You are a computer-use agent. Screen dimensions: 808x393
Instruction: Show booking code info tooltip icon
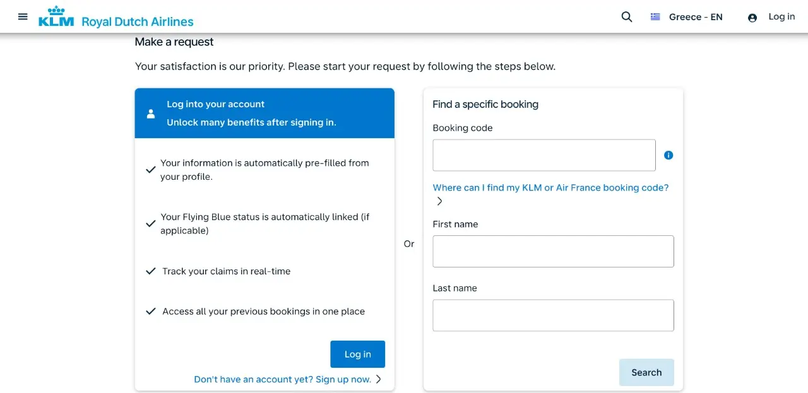coord(668,155)
